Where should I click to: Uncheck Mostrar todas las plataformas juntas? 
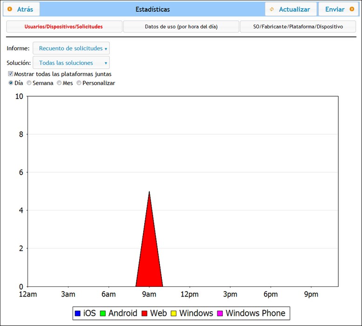click(11, 74)
